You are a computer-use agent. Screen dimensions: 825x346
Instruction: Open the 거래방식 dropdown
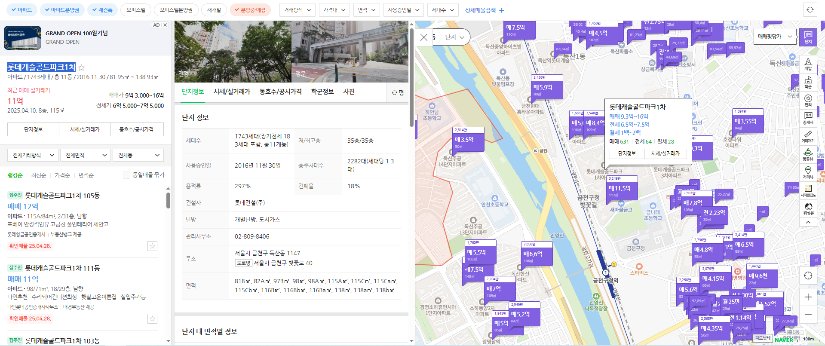(x=297, y=10)
